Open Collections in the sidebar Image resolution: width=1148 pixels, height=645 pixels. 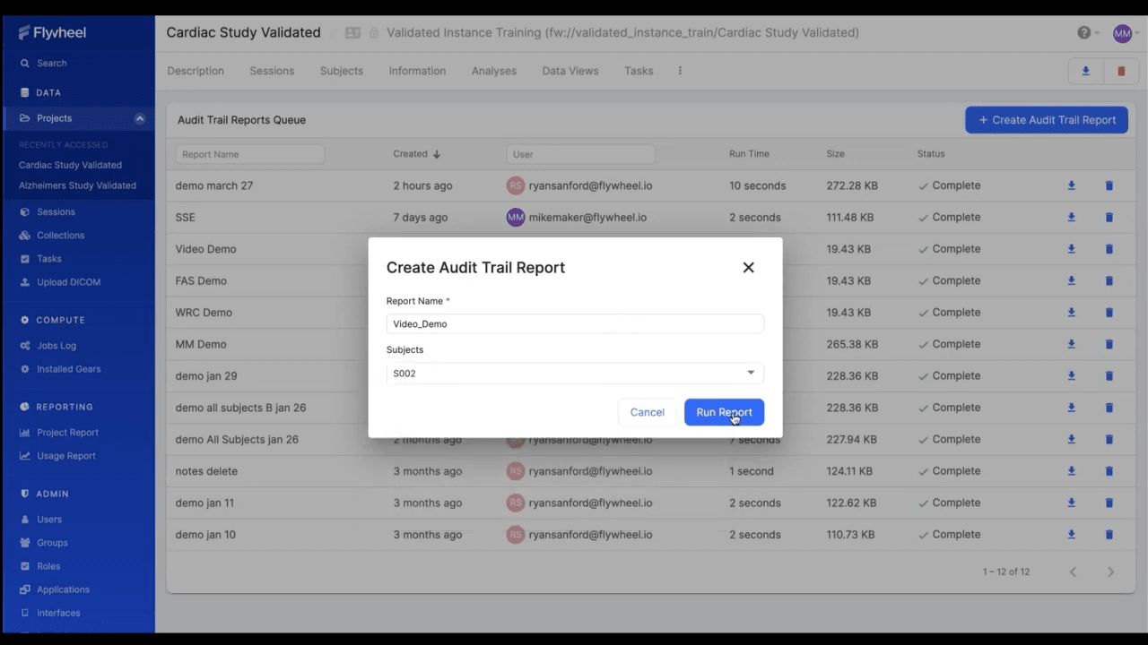click(60, 235)
